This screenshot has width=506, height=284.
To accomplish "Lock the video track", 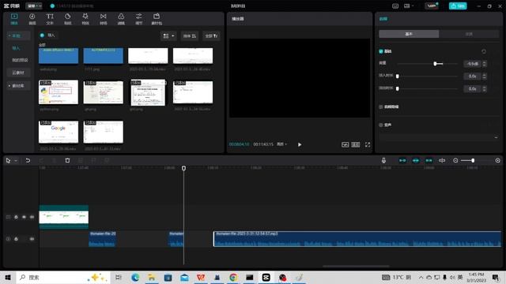I will 16,217.
